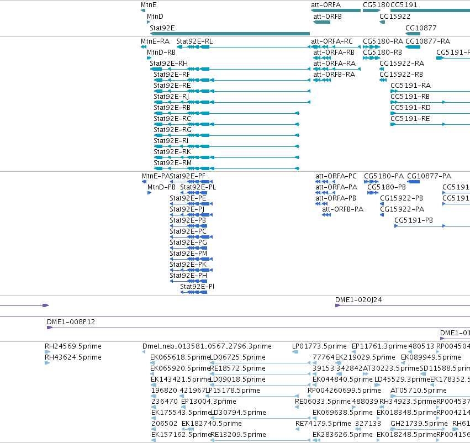Click EST AT05710.5prime label
Screen dimensions: 470x443
[419, 390]
